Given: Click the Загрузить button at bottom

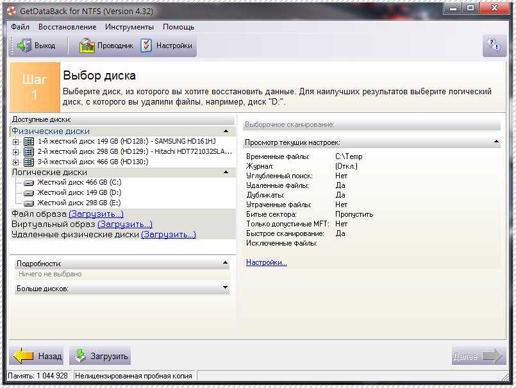Looking at the screenshot, I should pos(100,356).
